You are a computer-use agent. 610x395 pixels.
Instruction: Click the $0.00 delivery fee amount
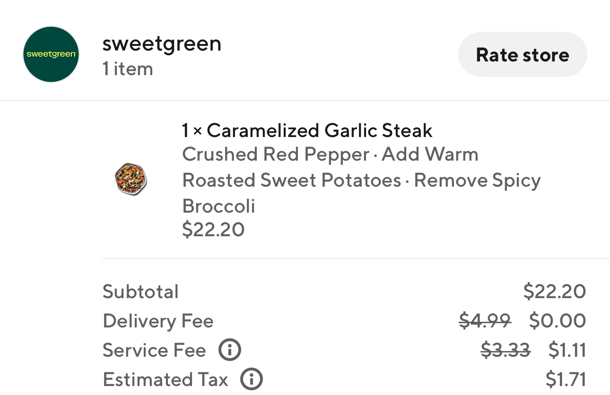coord(558,321)
